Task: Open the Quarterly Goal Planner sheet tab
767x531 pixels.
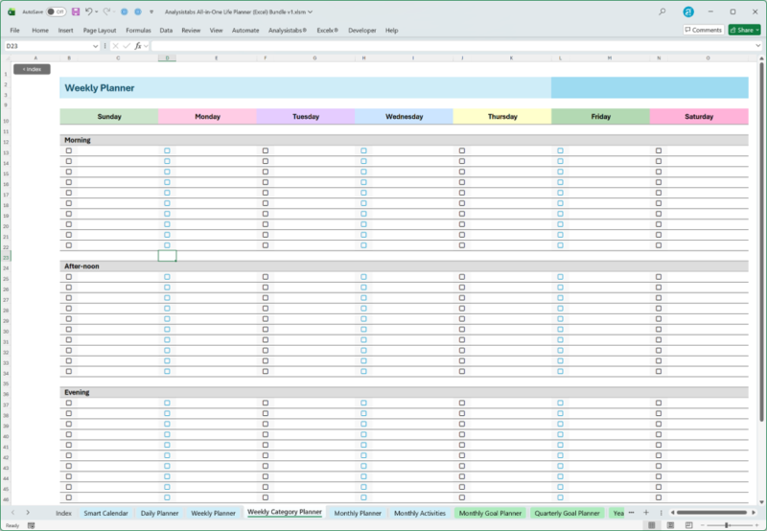Action: [x=567, y=513]
